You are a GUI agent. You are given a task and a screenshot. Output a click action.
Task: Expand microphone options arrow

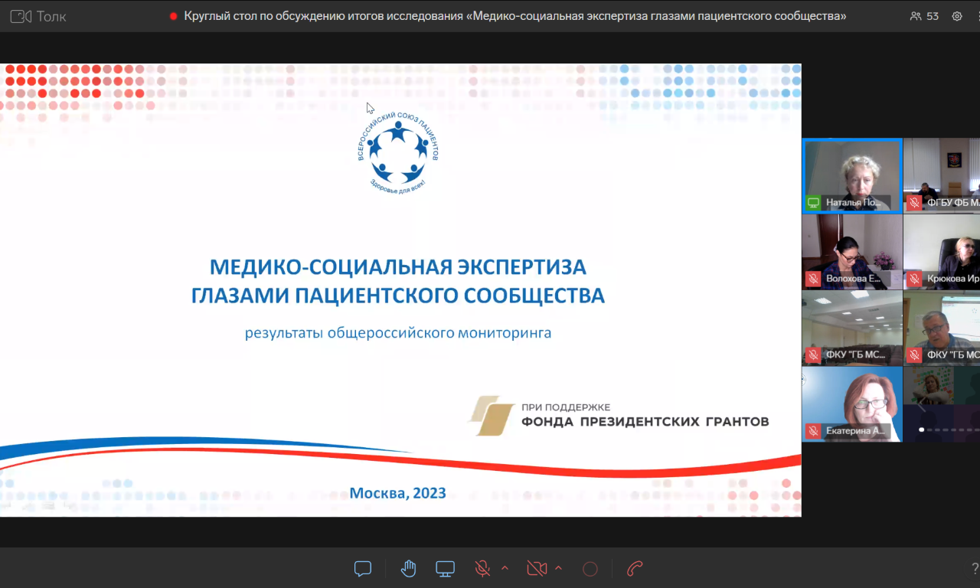click(x=505, y=568)
